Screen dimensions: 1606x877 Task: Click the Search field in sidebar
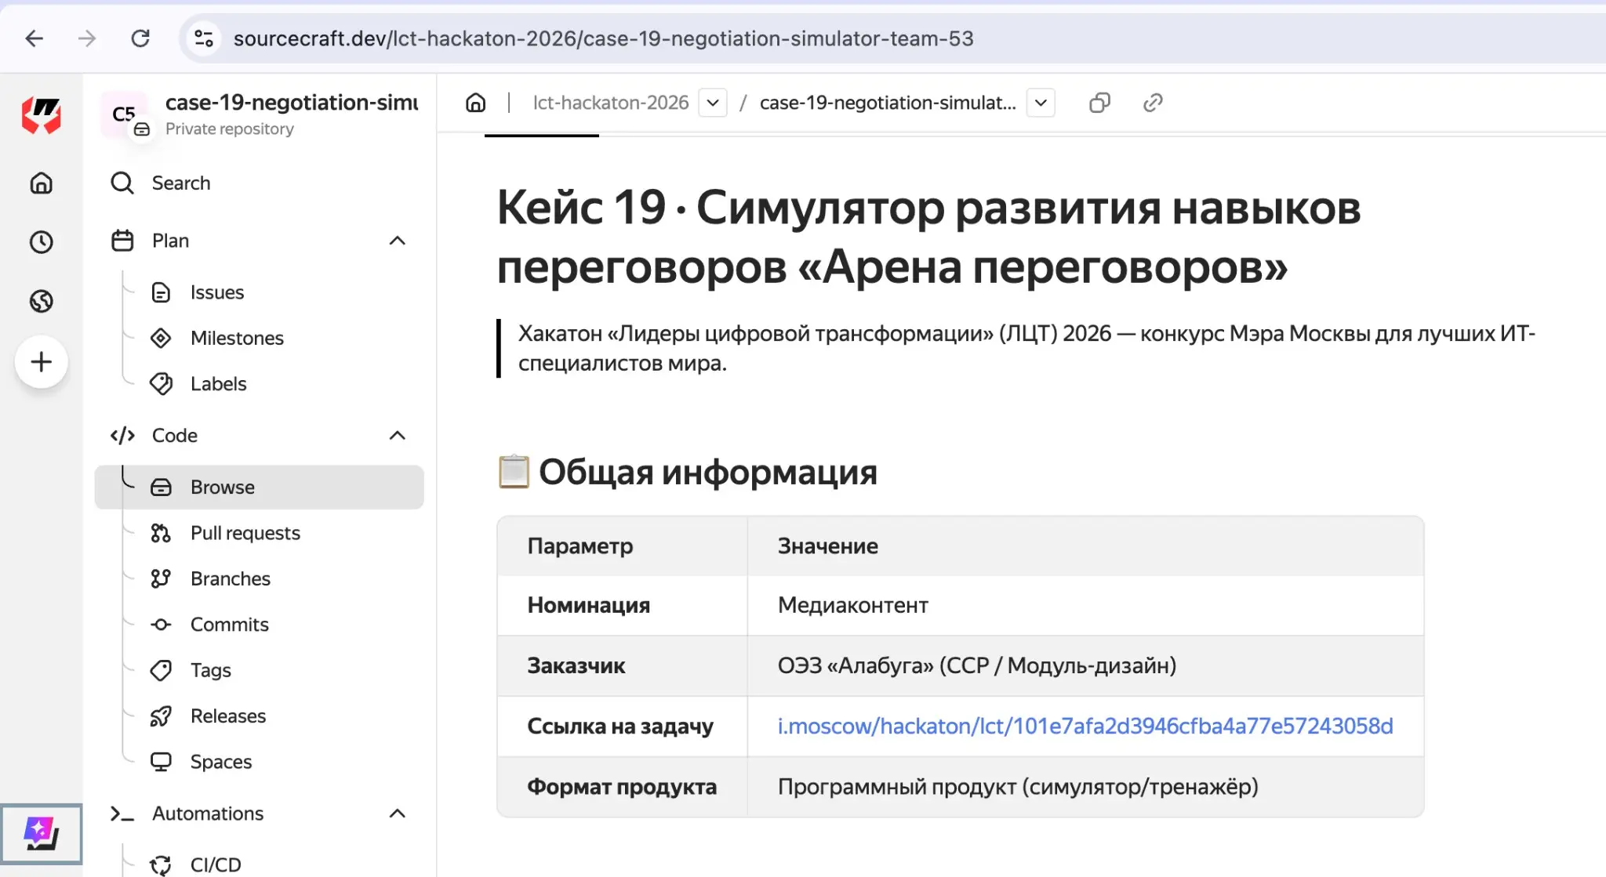pyautogui.click(x=259, y=183)
